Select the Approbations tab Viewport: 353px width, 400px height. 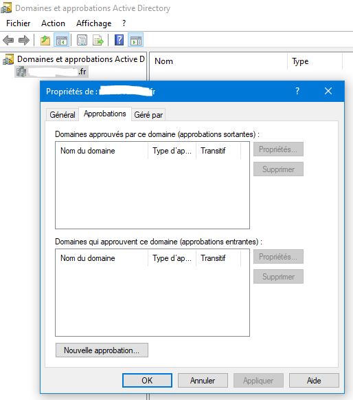(105, 114)
